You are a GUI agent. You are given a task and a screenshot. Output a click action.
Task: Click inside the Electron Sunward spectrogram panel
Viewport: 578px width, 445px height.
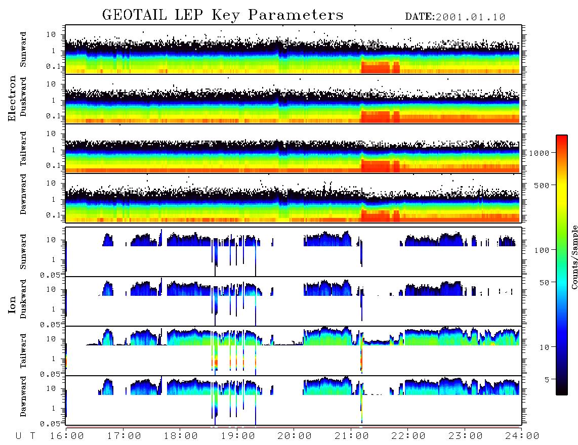pyautogui.click(x=294, y=50)
